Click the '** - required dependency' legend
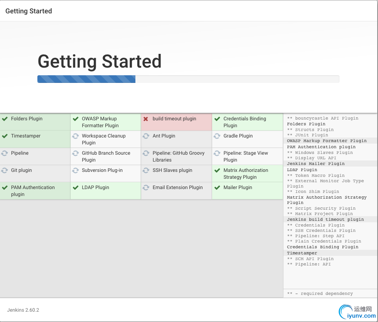This screenshot has height=322, width=378. 320,294
